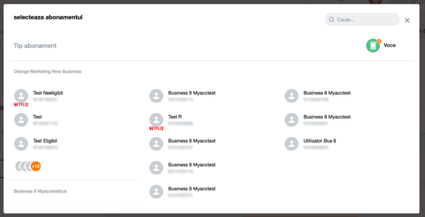Expand the +18 more subscribers badge
The height and width of the screenshot is (217, 425).
(x=36, y=166)
